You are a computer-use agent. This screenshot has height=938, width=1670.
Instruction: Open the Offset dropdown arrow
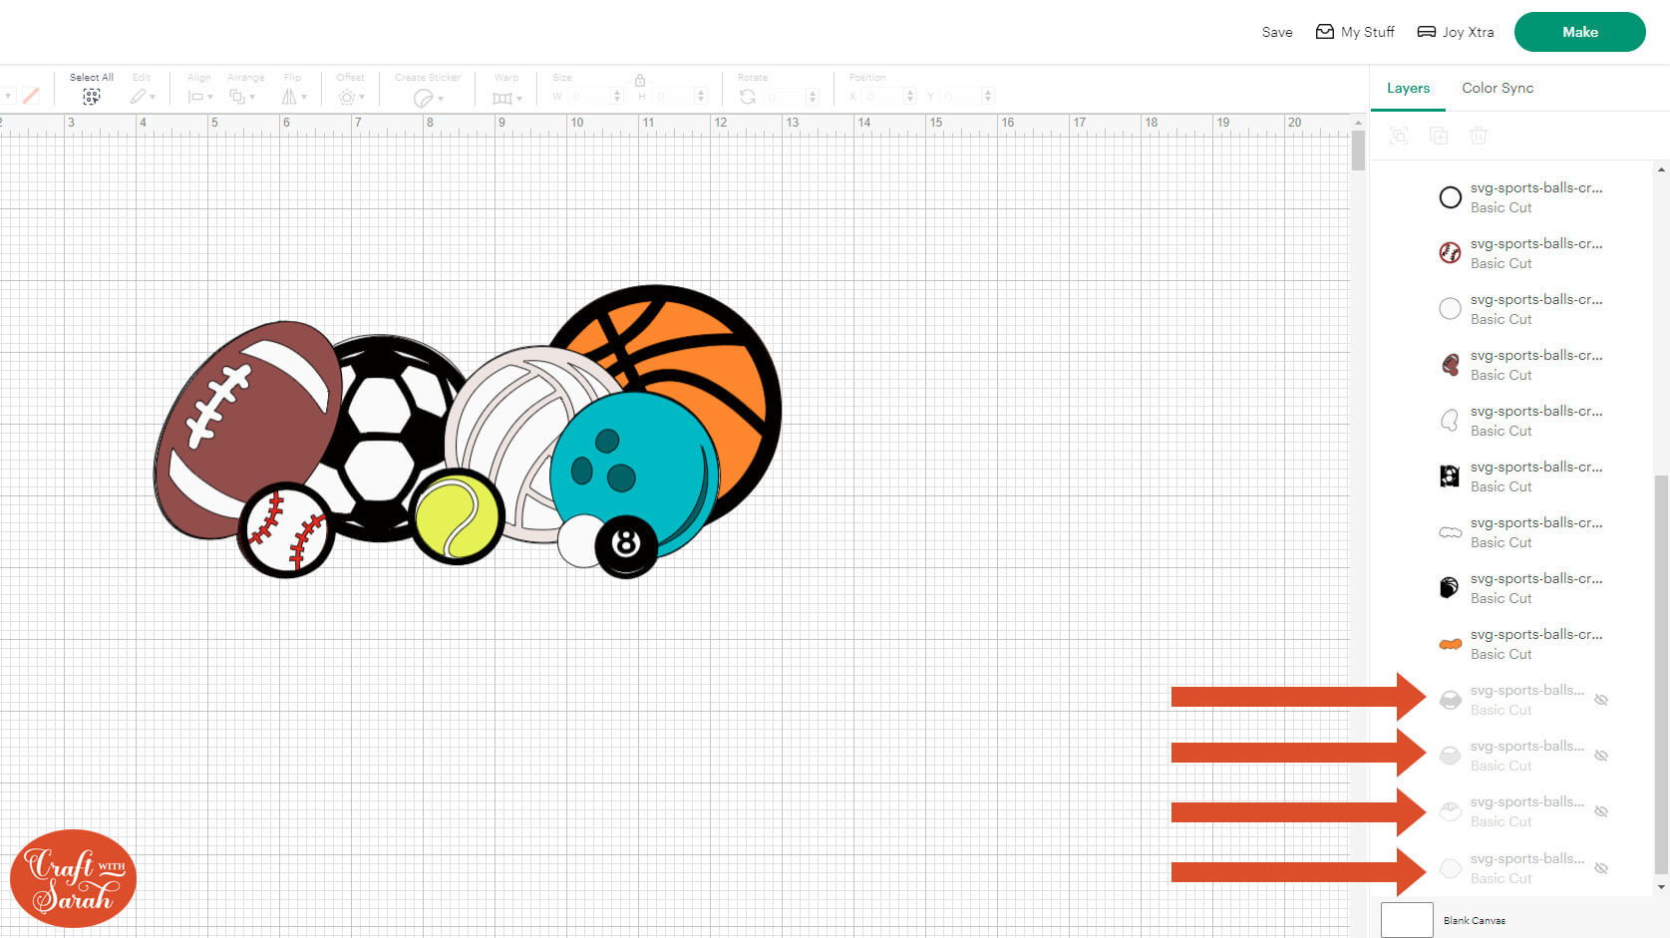tap(362, 98)
